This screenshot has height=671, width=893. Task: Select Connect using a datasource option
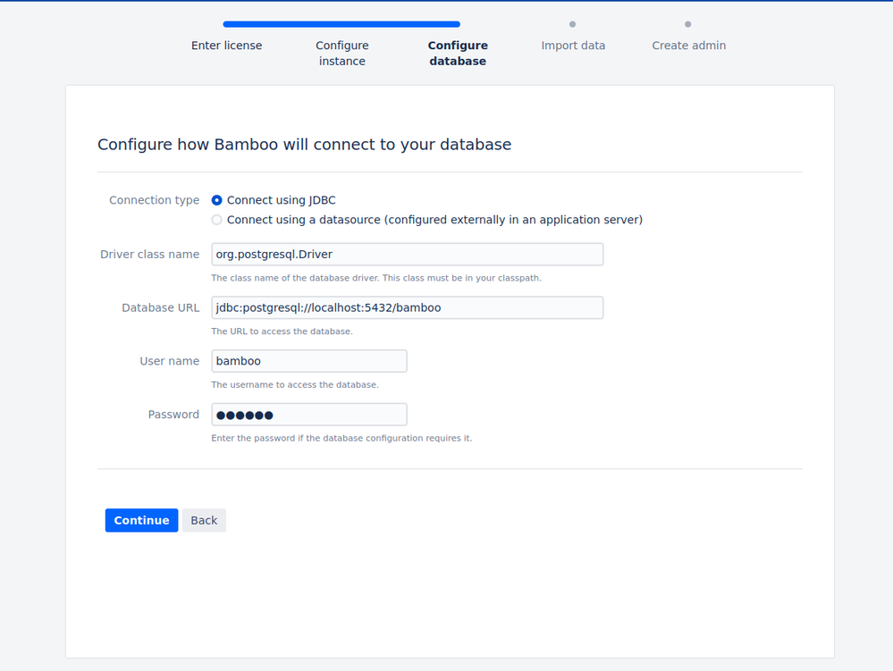click(x=216, y=220)
